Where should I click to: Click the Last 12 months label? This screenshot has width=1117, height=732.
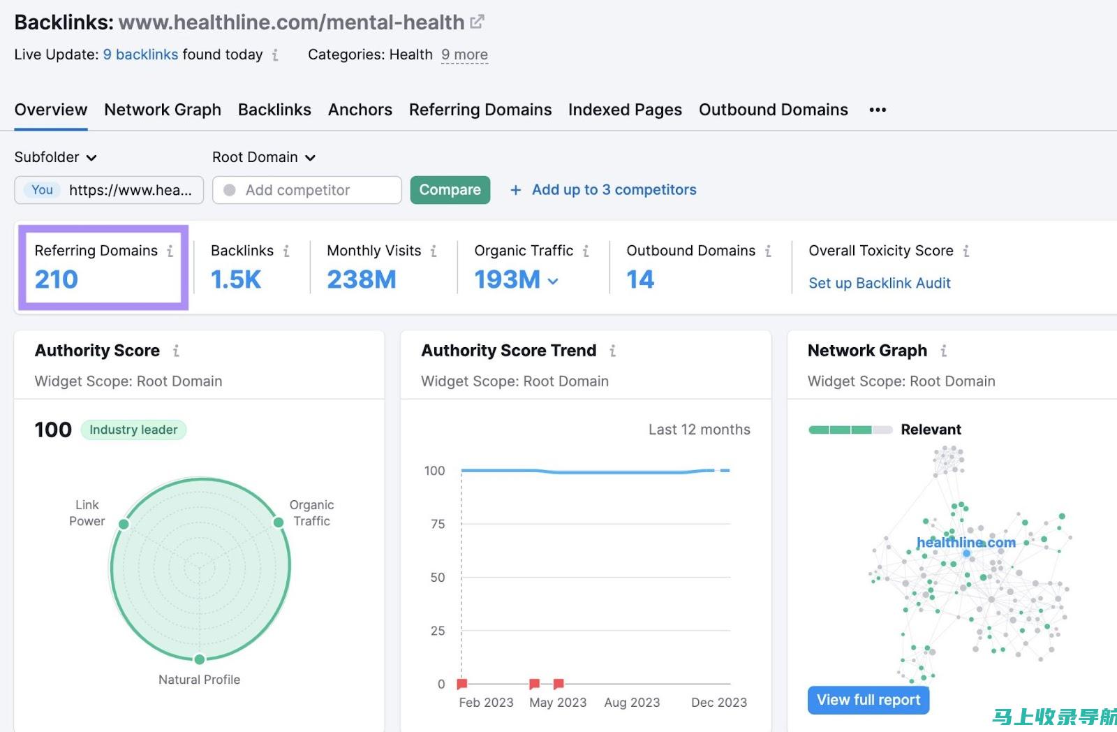pos(700,430)
